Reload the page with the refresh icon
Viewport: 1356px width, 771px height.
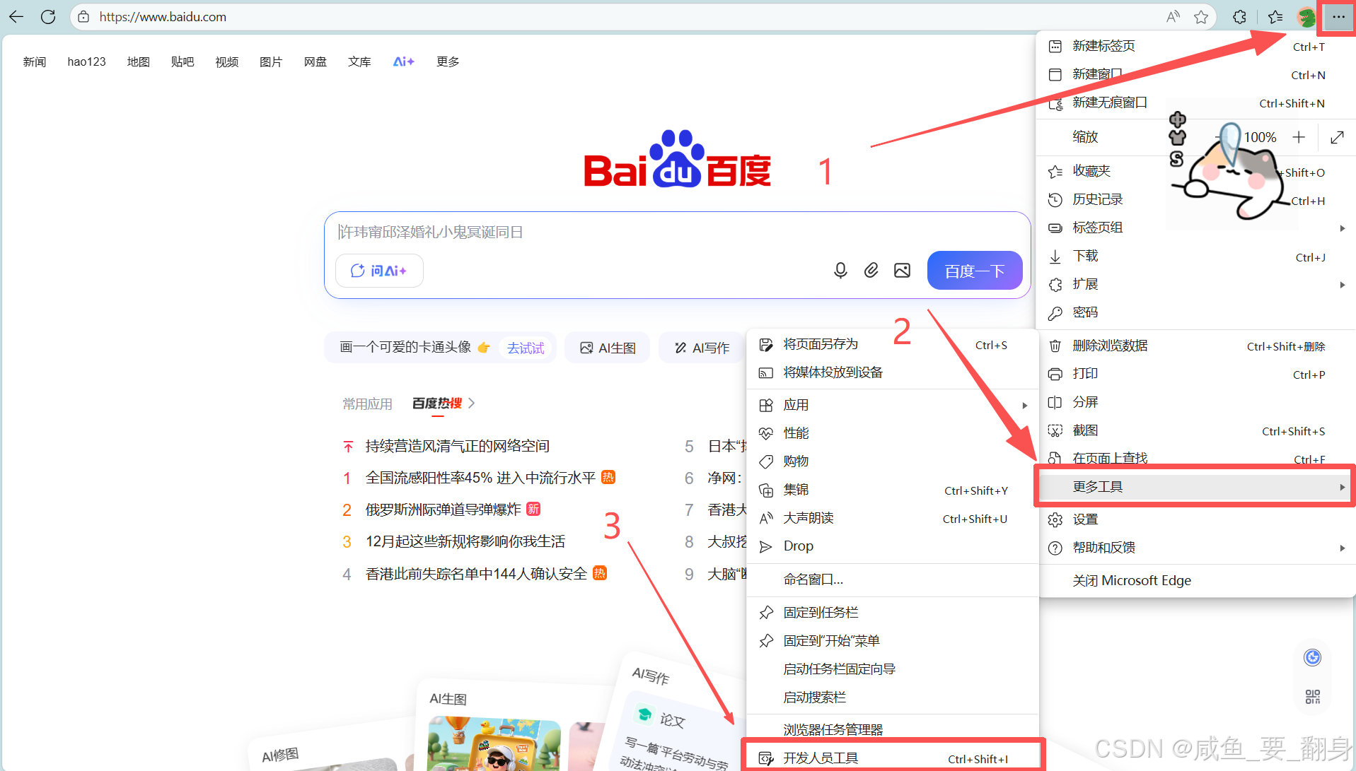click(x=48, y=17)
